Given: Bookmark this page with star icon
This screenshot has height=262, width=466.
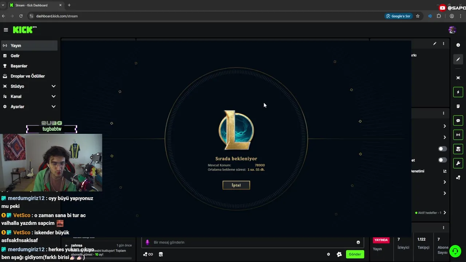Looking at the screenshot, I should tap(418, 16).
